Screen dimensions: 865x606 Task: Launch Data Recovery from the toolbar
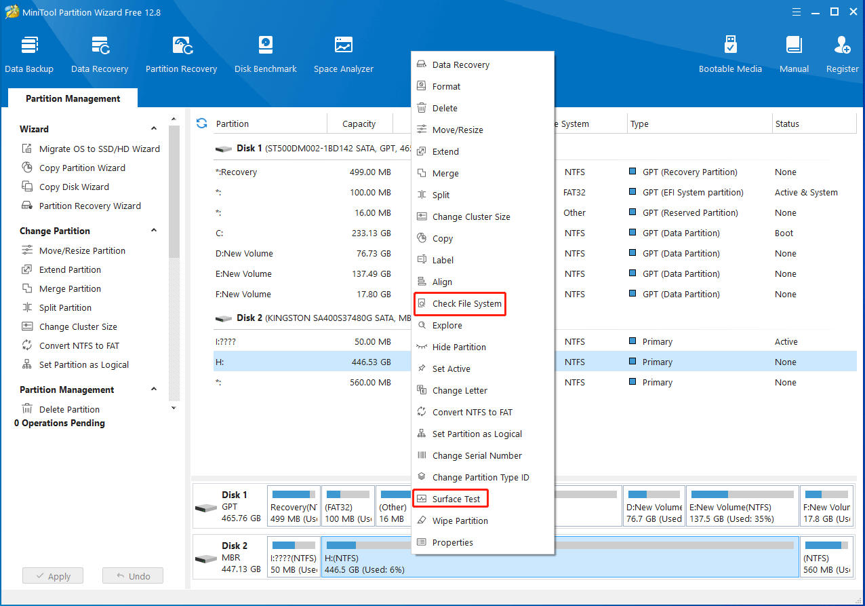click(x=100, y=54)
